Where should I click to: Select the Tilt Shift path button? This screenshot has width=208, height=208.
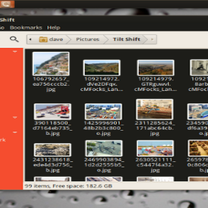point(127,40)
